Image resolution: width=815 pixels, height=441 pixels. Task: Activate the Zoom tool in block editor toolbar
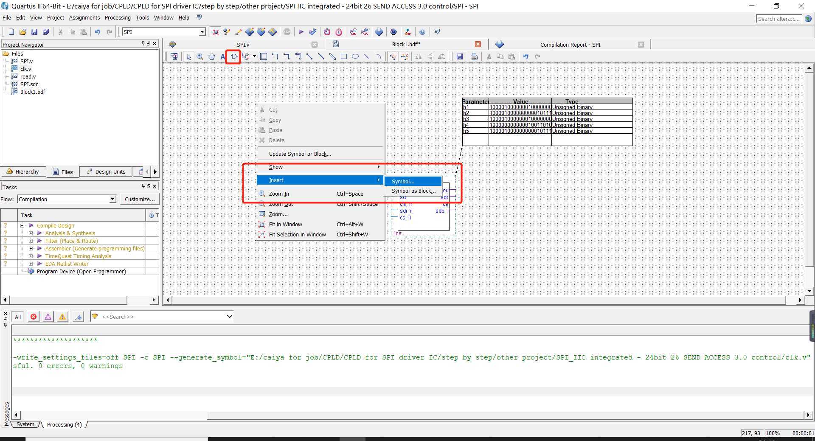pos(200,56)
